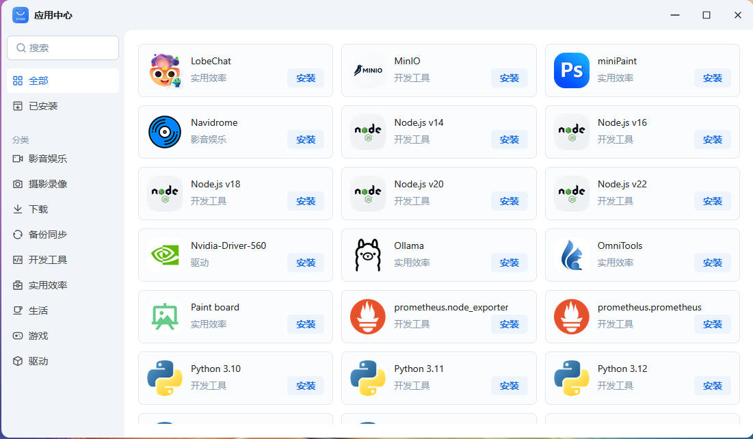The image size is (753, 439).
Task: Open the miniPaint title text
Action: 617,61
